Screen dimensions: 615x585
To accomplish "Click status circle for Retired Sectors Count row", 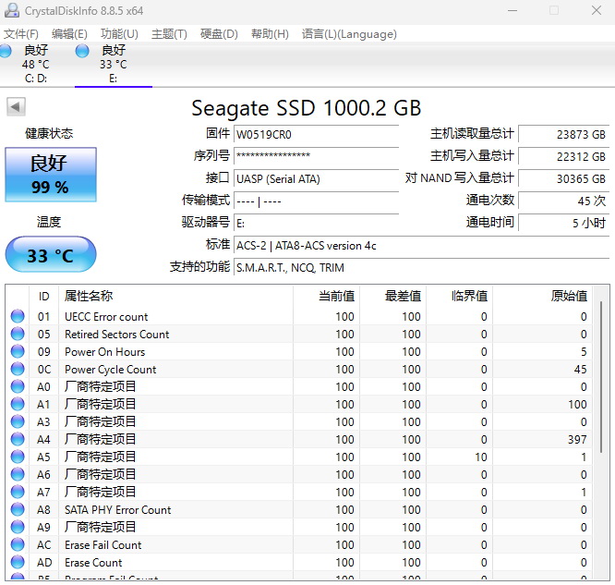I will (x=18, y=334).
